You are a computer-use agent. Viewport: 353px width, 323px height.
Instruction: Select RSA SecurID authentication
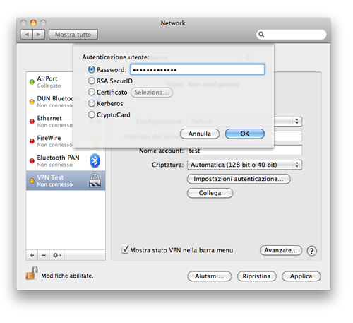pos(92,81)
